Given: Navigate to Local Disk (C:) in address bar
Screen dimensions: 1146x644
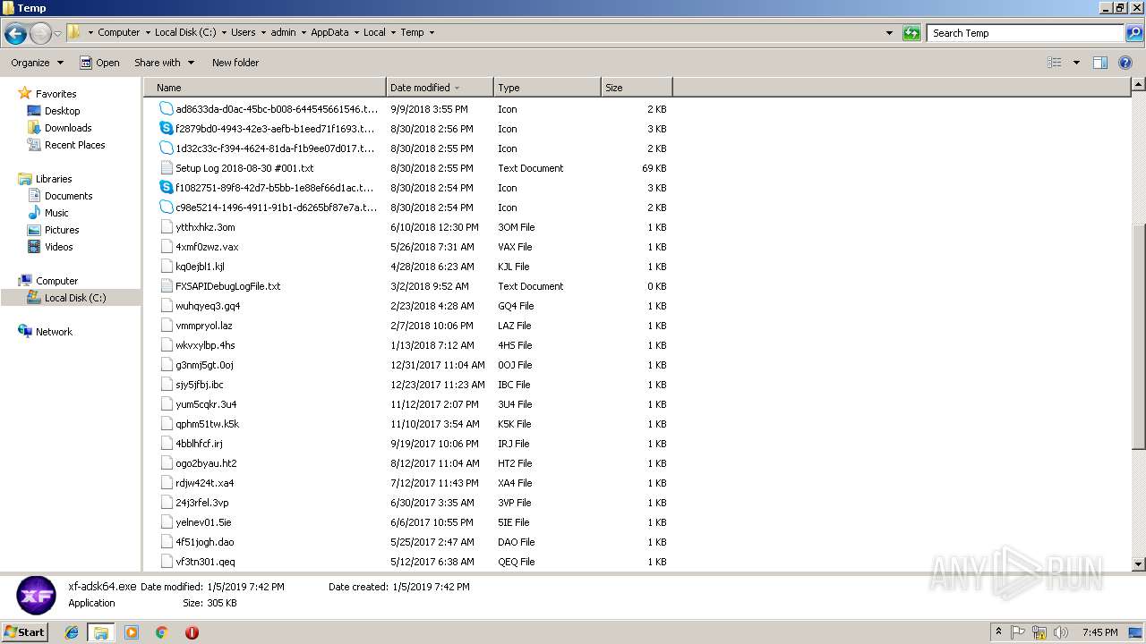Looking at the screenshot, I should [x=184, y=32].
